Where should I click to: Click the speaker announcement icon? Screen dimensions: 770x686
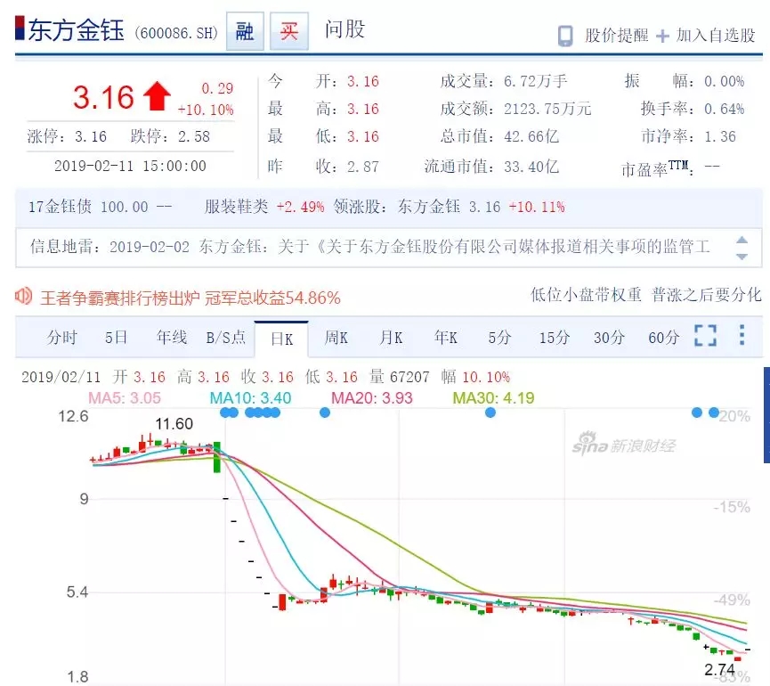(x=23, y=296)
